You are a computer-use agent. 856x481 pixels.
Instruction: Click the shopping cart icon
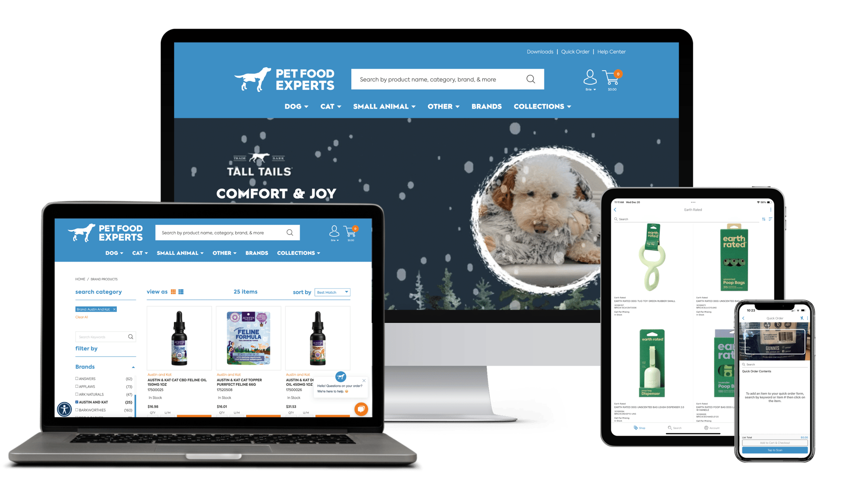[612, 78]
